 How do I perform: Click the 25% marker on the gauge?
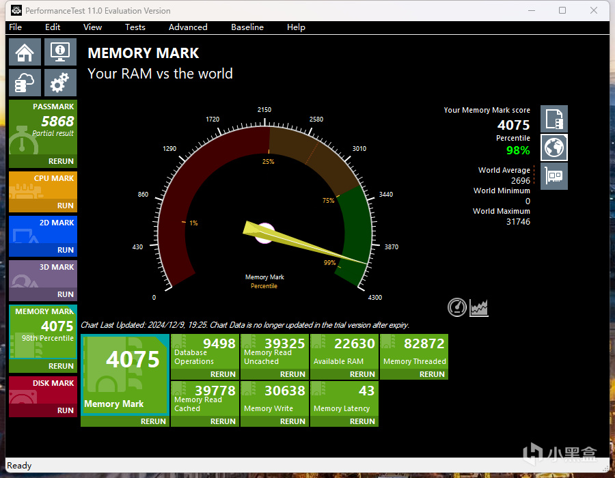pos(269,161)
